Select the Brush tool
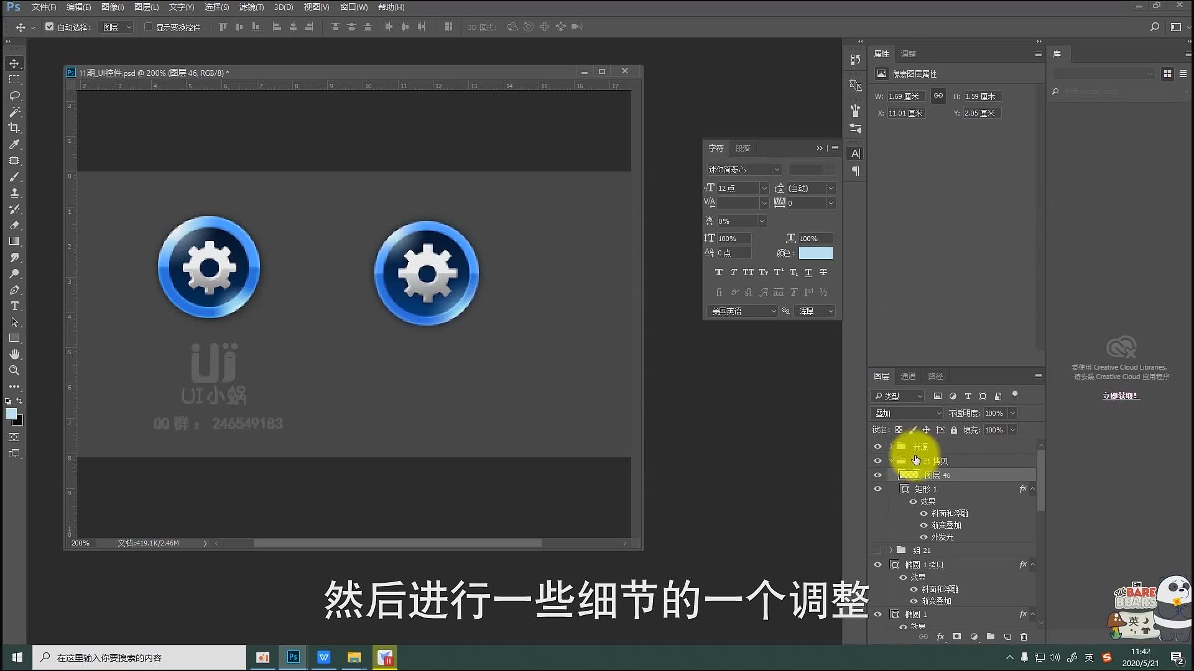The width and height of the screenshot is (1194, 671). pyautogui.click(x=14, y=176)
